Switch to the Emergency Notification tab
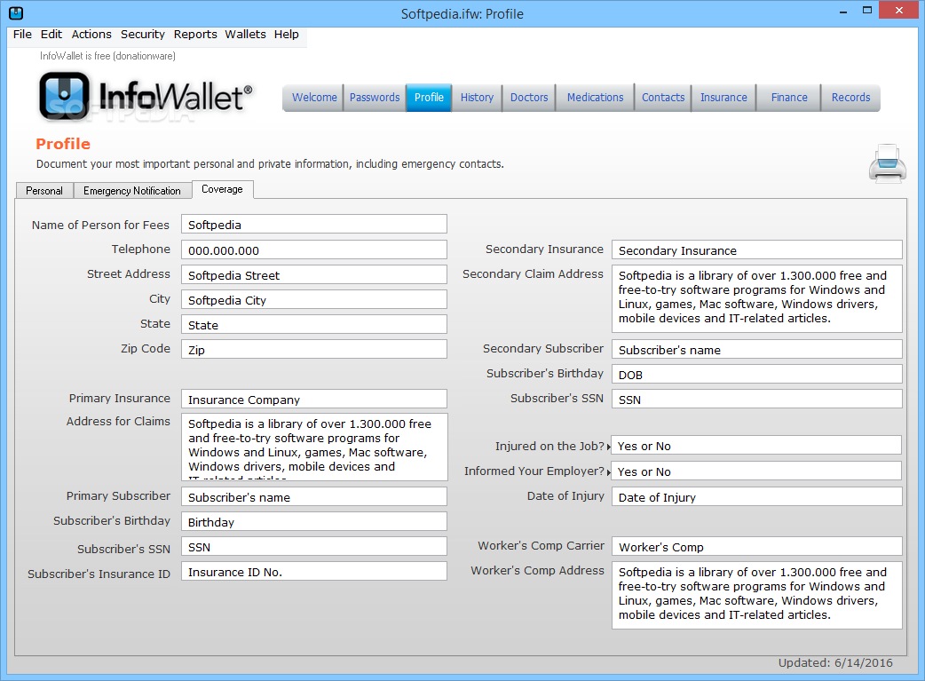Screen dimensions: 925x681 132,191
